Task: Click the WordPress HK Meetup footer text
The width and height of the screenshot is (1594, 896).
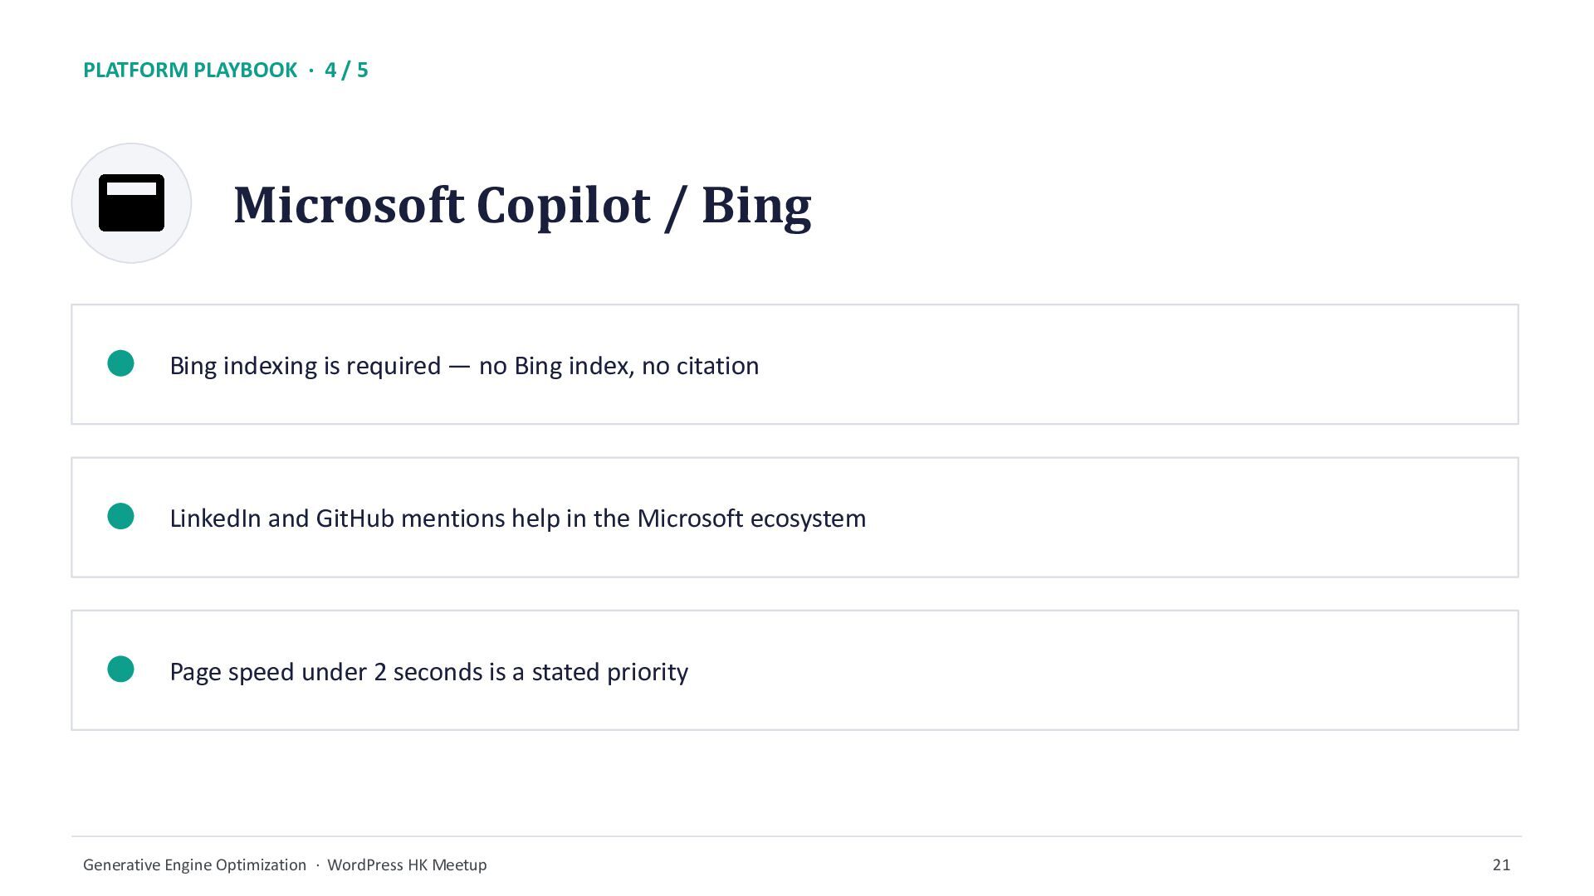Action: tap(407, 864)
